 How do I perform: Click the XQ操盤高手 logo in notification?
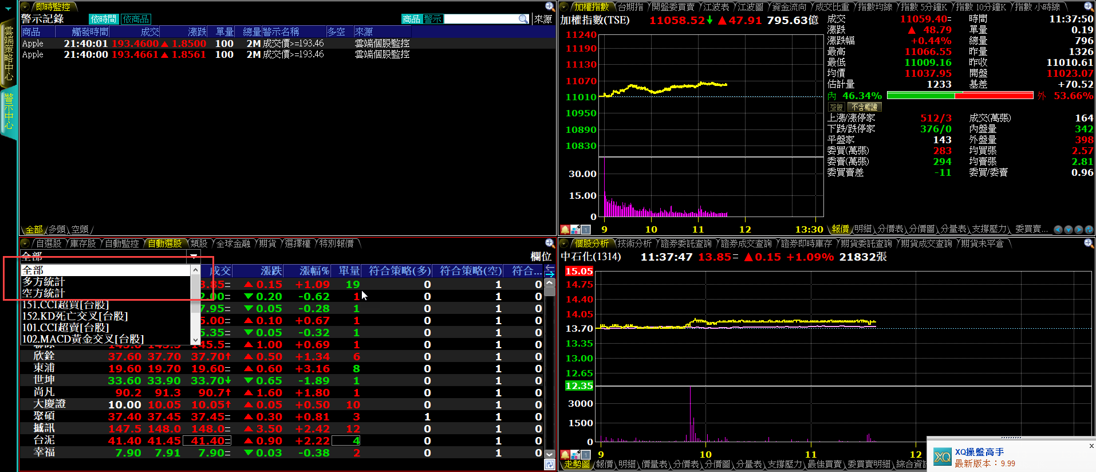942,457
